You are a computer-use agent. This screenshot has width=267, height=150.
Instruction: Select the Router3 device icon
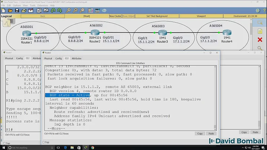(162, 32)
